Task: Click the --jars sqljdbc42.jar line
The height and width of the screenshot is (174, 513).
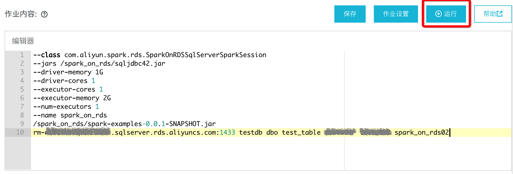Action: coord(99,64)
